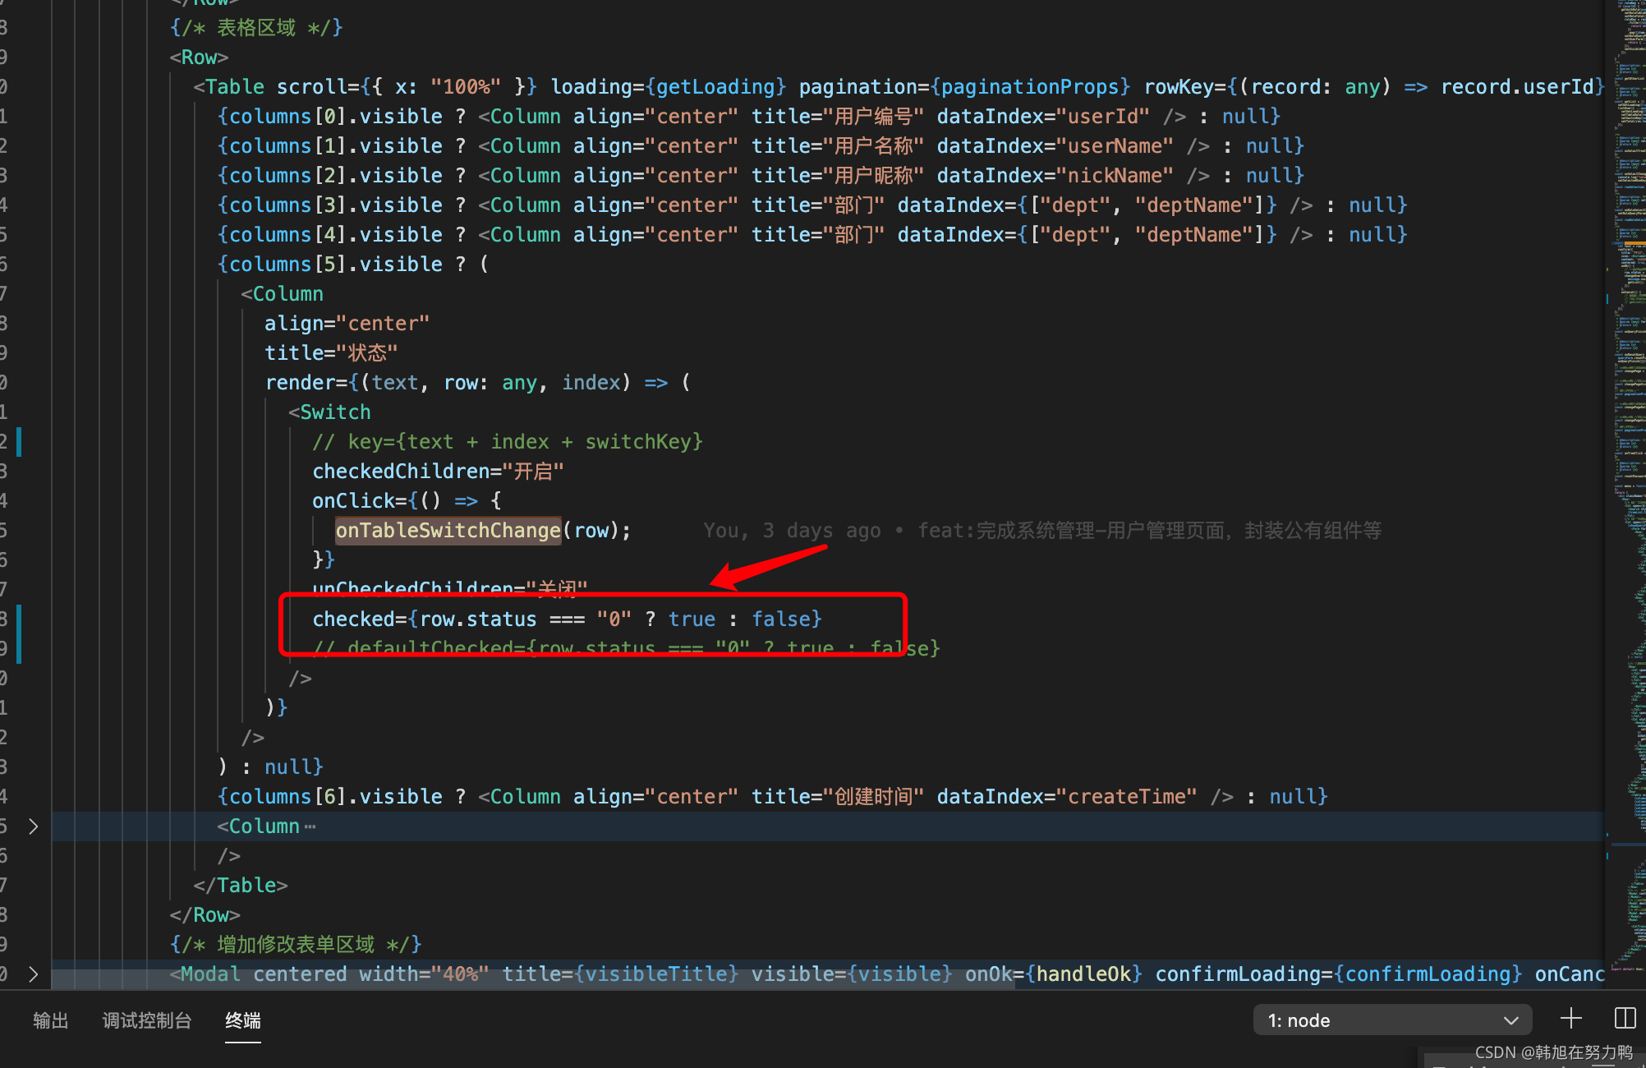Create a new terminal with plus icon
1646x1068 pixels.
click(x=1570, y=1019)
